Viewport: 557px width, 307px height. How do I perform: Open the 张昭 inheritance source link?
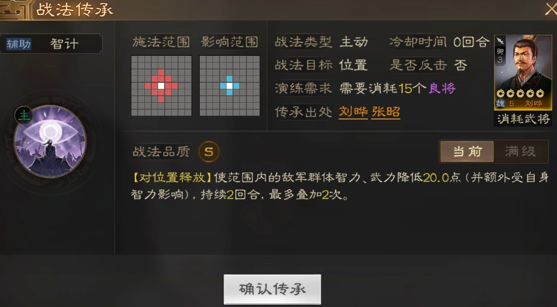(386, 112)
